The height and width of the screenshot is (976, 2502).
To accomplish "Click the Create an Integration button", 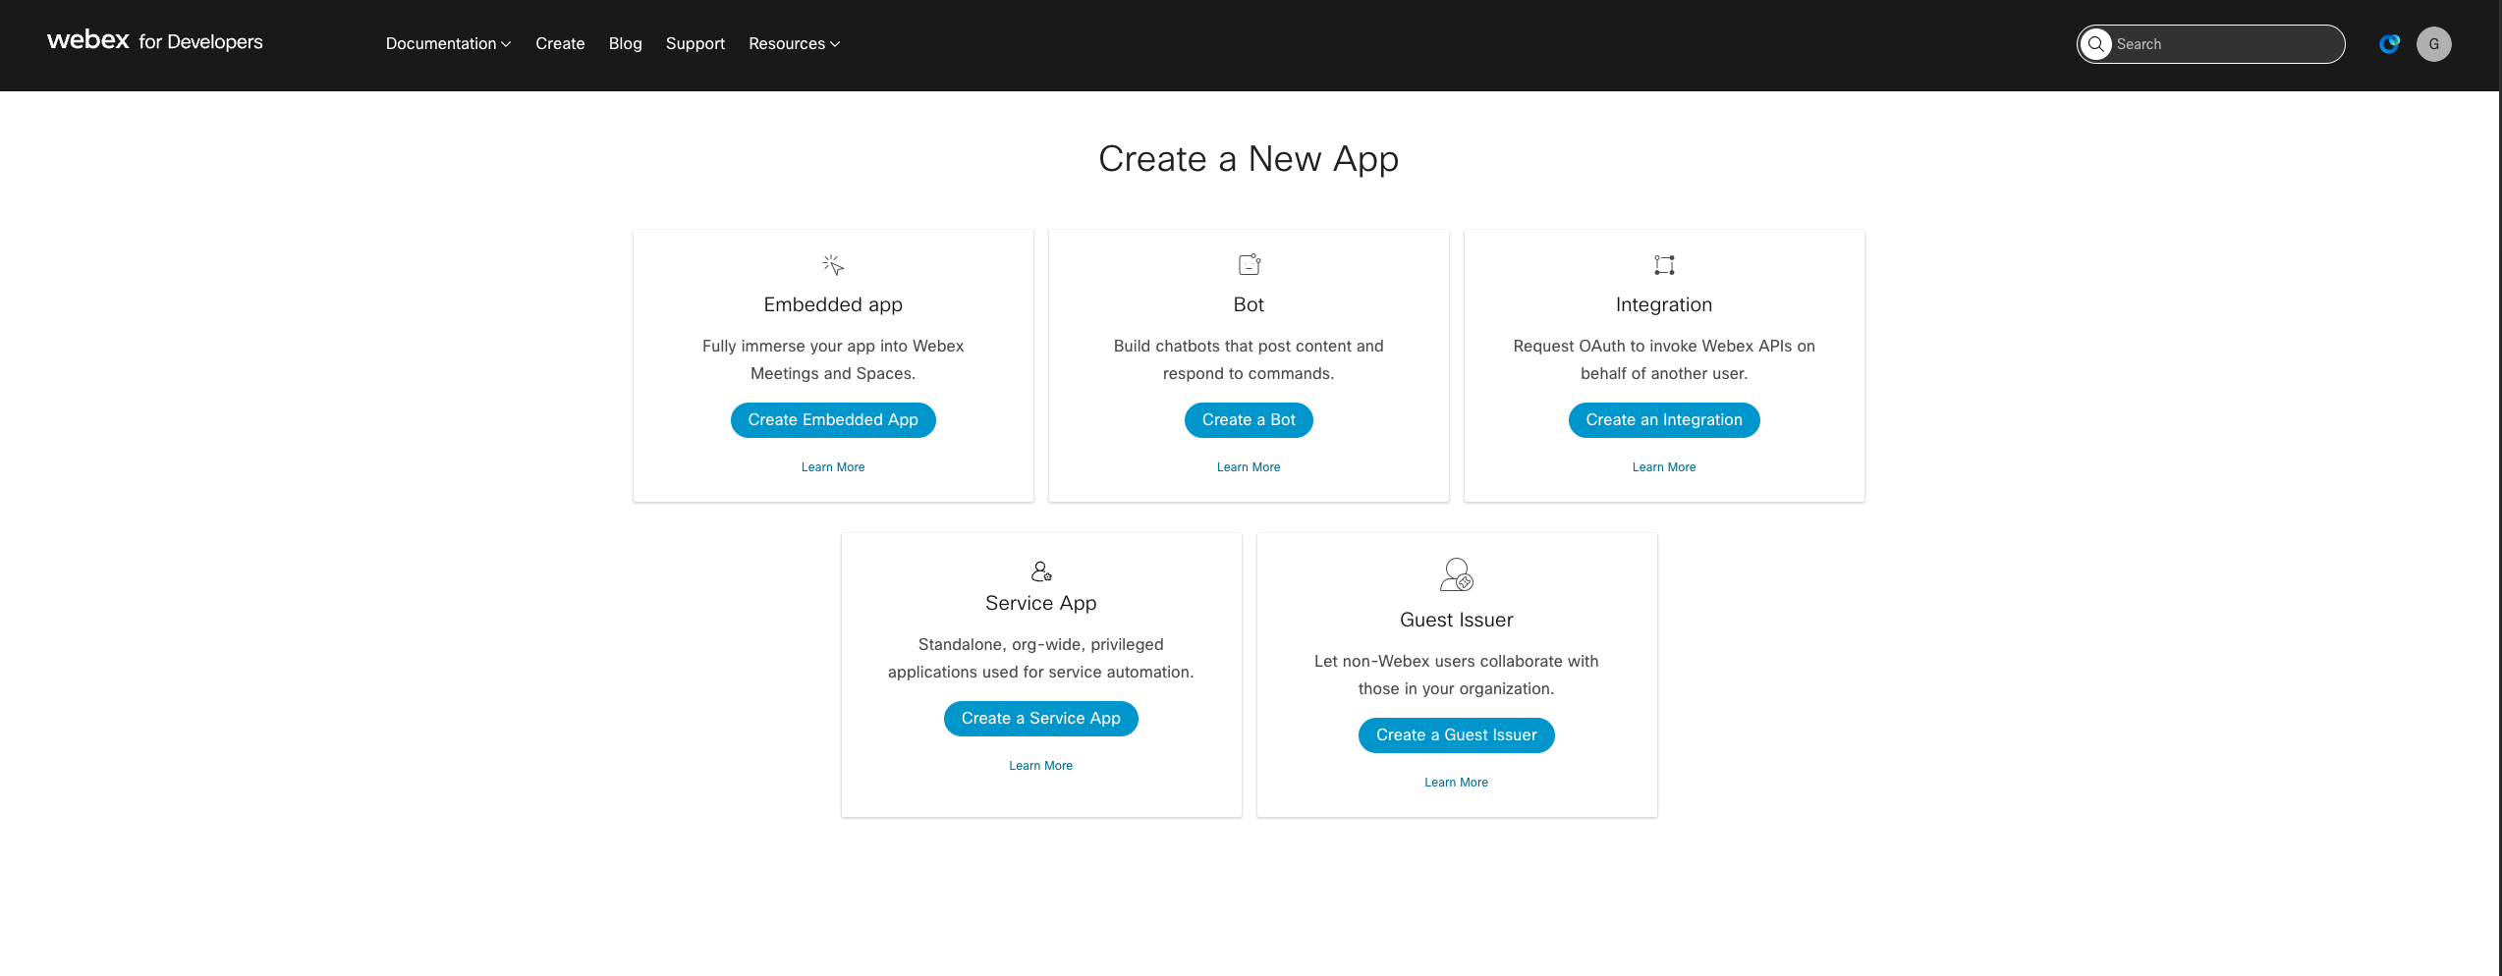I will click(x=1664, y=420).
